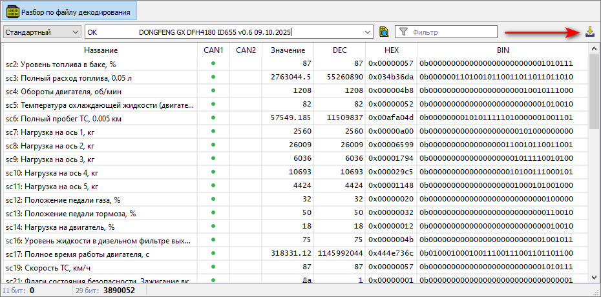Click the green CAN1 dot for sc19 speed

213,267
